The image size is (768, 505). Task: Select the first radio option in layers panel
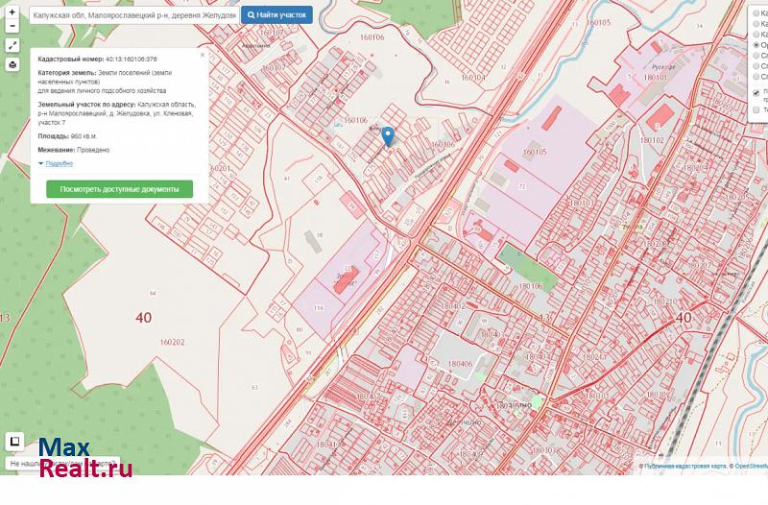(757, 13)
